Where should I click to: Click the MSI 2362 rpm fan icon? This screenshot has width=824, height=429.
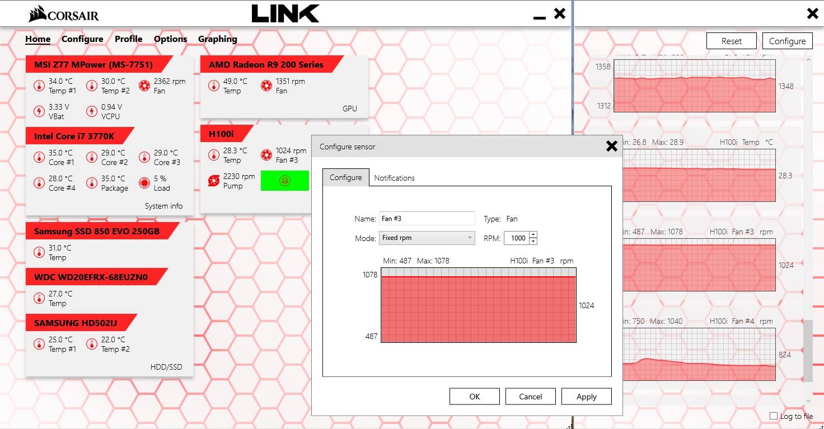[144, 86]
